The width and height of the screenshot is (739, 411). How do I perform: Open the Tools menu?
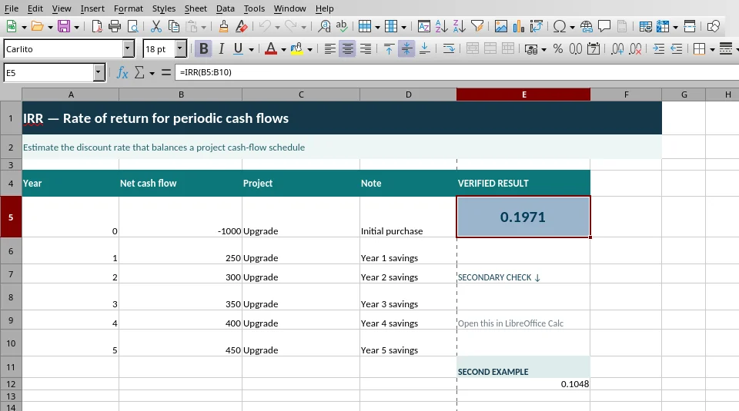(x=254, y=8)
